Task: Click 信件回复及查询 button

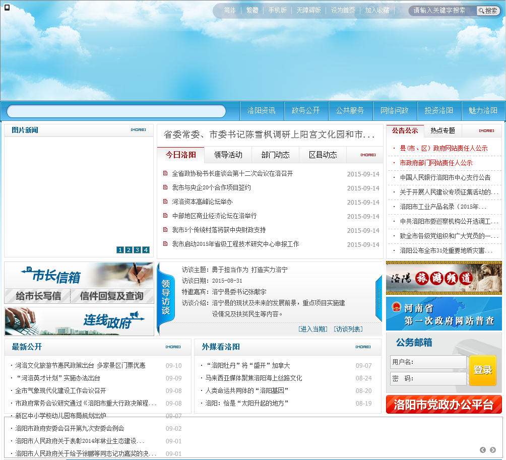Action: [x=112, y=296]
